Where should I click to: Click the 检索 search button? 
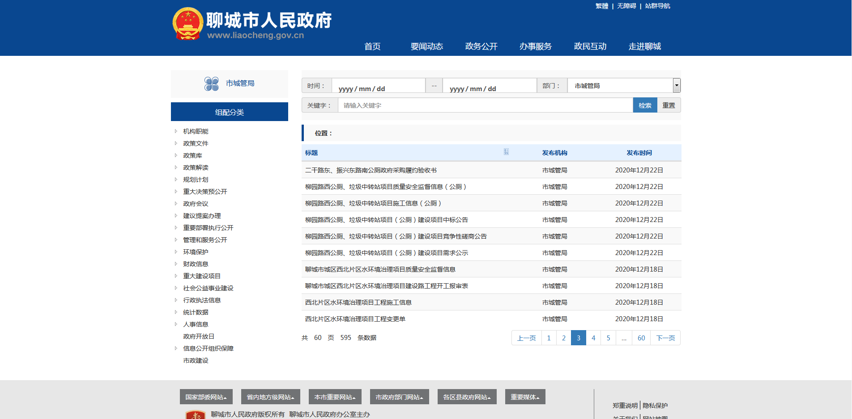click(645, 105)
